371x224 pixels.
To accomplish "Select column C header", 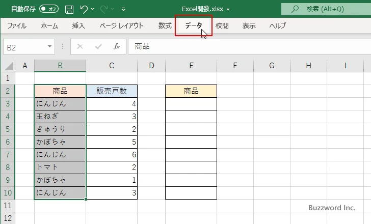I will click(112, 66).
